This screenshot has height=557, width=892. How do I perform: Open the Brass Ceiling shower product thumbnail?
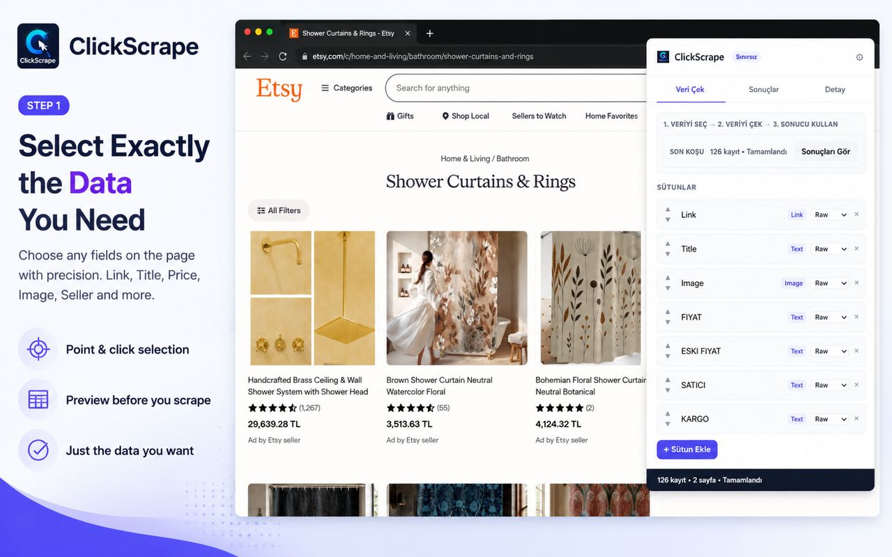coord(312,298)
